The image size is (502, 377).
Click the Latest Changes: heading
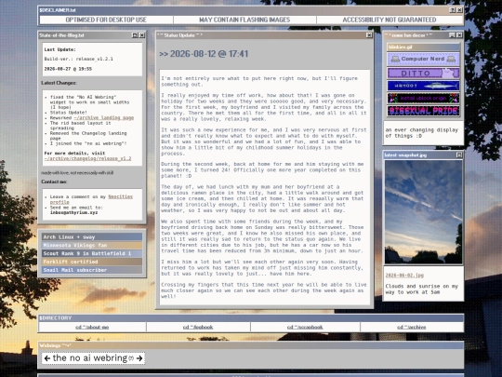coord(59,83)
